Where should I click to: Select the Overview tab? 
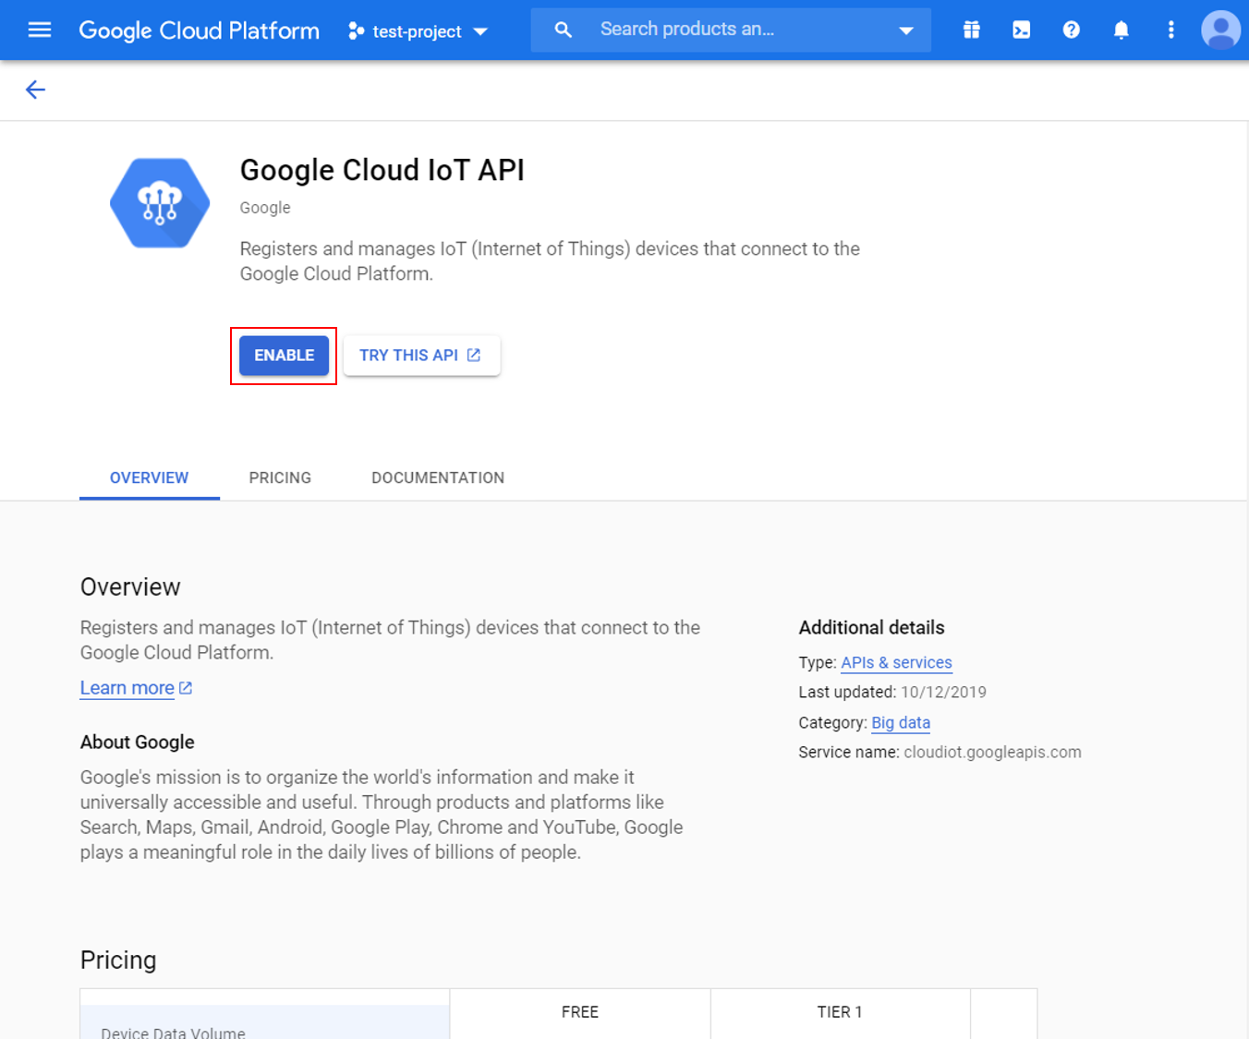click(149, 477)
